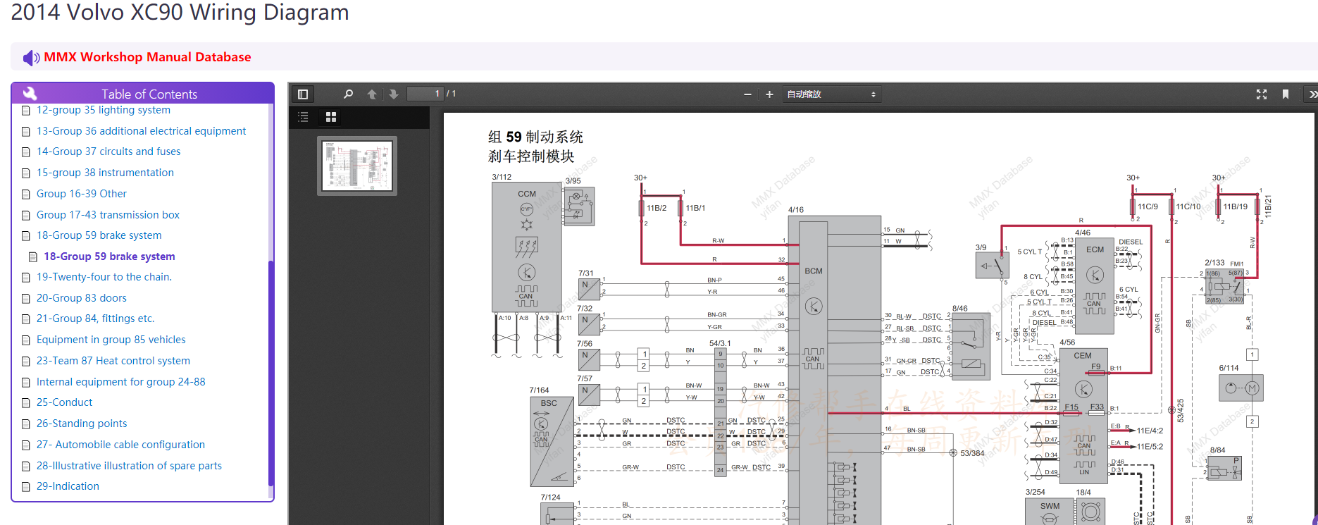Open 25-Conduct entry
Screen dimensions: 1318x525
click(x=64, y=402)
